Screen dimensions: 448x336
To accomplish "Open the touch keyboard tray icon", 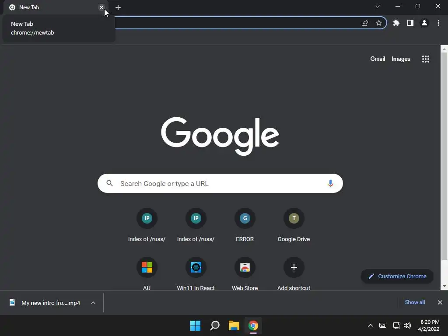I will [383, 325].
